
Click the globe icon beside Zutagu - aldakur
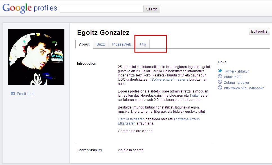pos(220,82)
